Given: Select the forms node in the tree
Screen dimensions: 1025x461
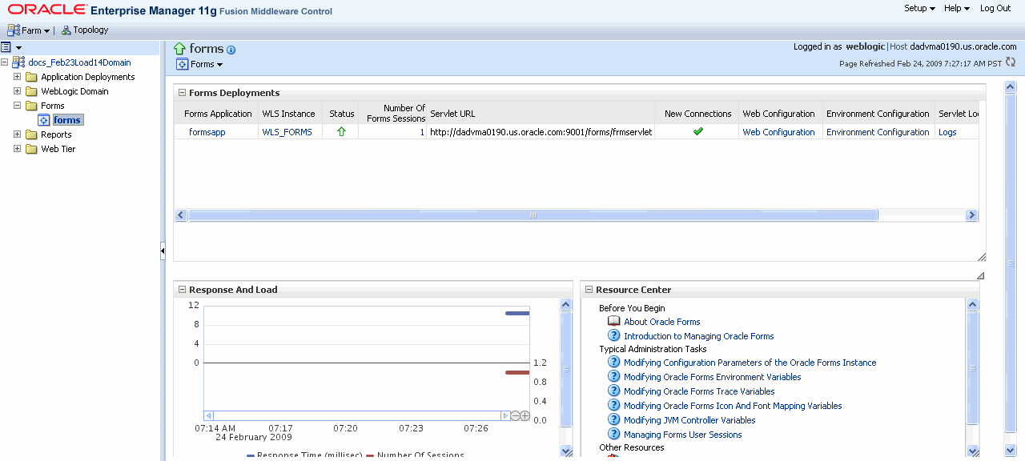Looking at the screenshot, I should [x=67, y=120].
